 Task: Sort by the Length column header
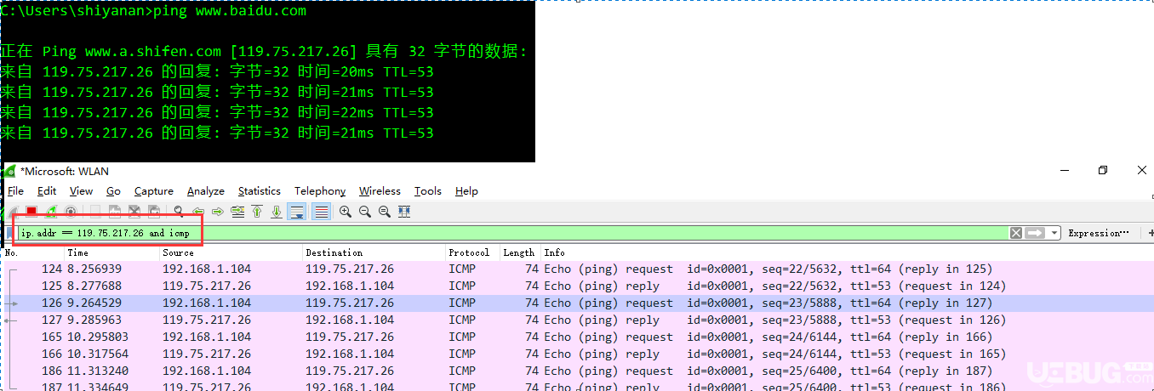[520, 252]
